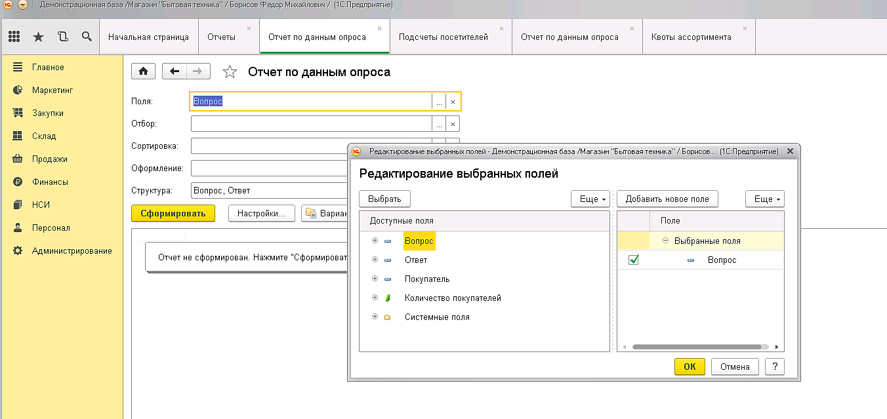Image resolution: width=887 pixels, height=419 pixels.
Task: Expand the Ответ available field
Action: tap(375, 260)
